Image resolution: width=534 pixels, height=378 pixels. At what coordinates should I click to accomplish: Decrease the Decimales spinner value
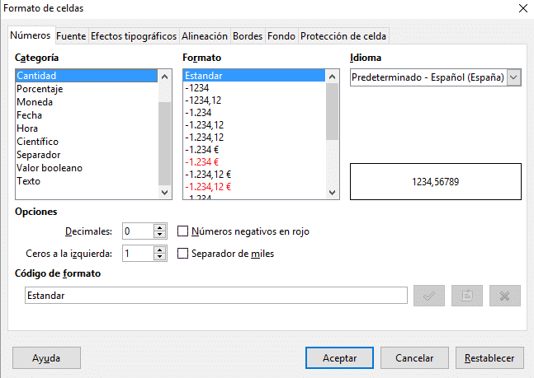(x=159, y=235)
